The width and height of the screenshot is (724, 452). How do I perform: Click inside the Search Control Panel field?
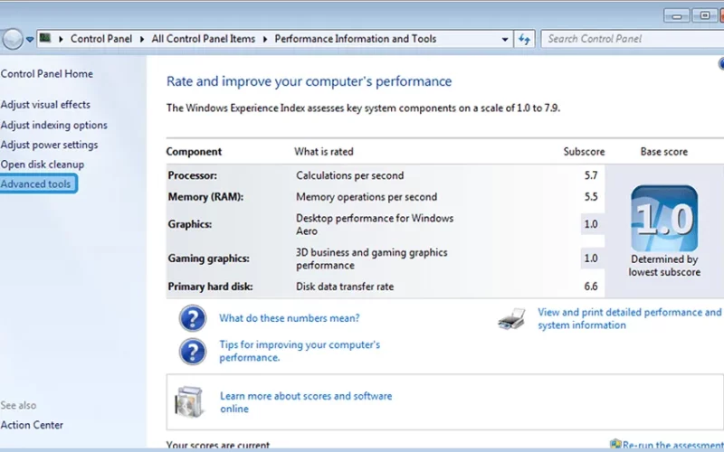633,39
